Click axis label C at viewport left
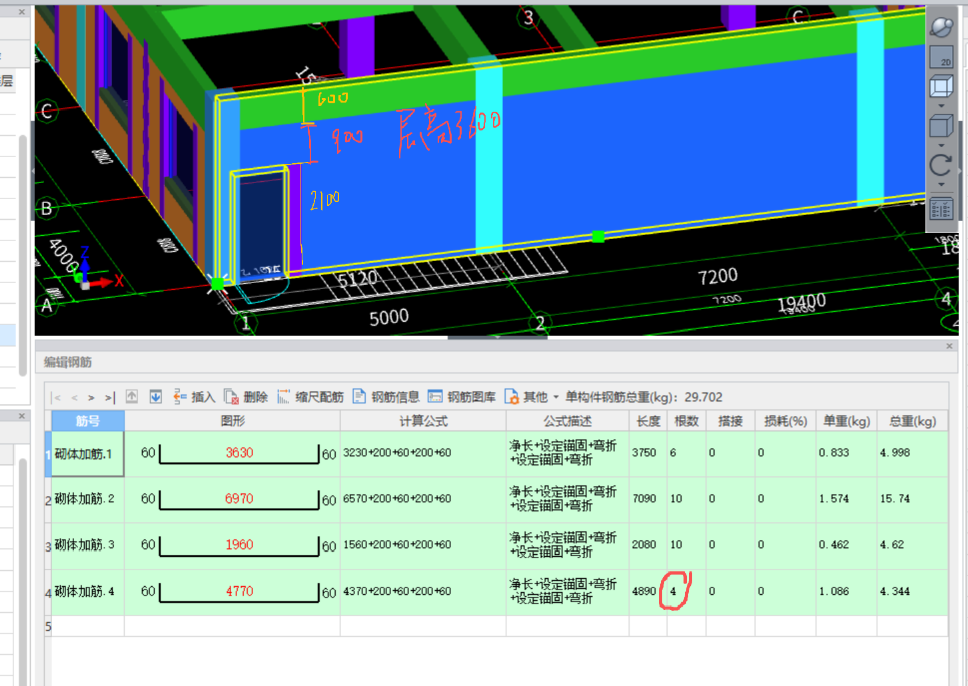The image size is (968, 686). pyautogui.click(x=47, y=111)
